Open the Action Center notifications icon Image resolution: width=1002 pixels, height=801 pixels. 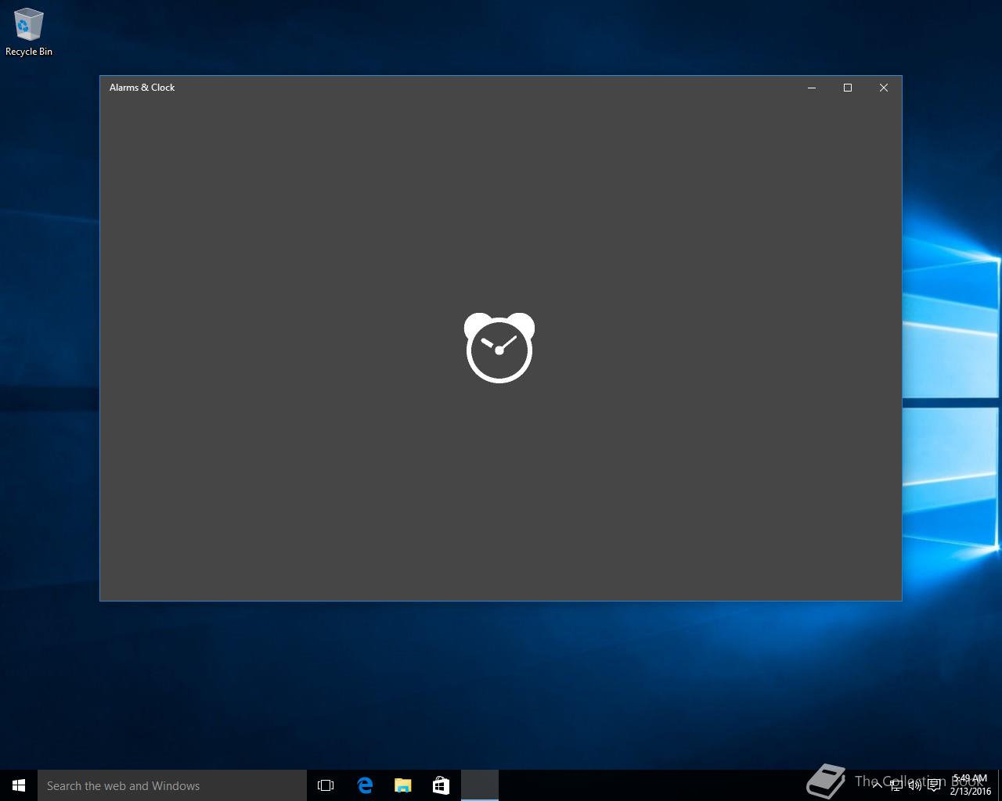point(934,785)
